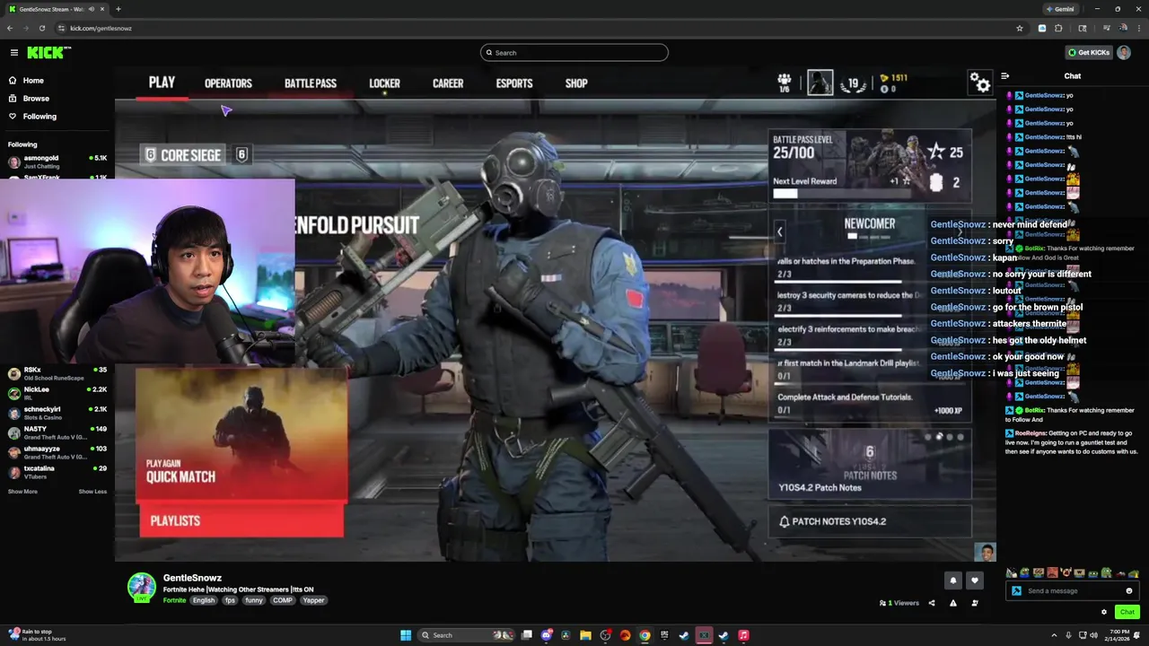Click into the Kick search field
The width and height of the screenshot is (1149, 646).
pyautogui.click(x=574, y=52)
